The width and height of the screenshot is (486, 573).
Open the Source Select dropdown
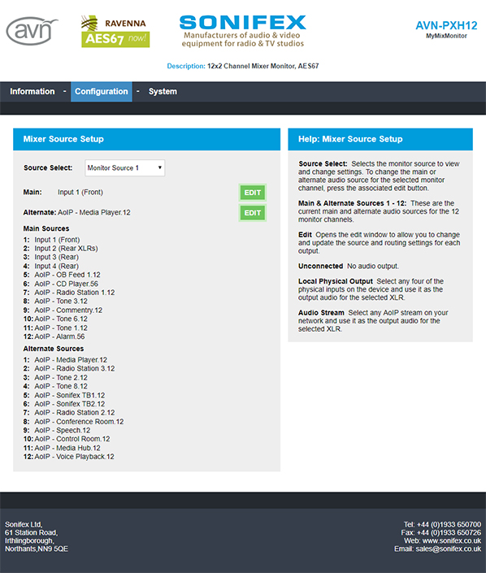click(x=125, y=167)
